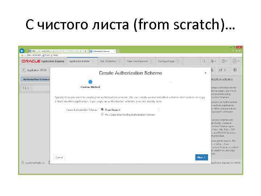Image resolution: width=261 pixels, height=196 pixels.
Task: Select the From Scratch radio option
Action: [102, 109]
